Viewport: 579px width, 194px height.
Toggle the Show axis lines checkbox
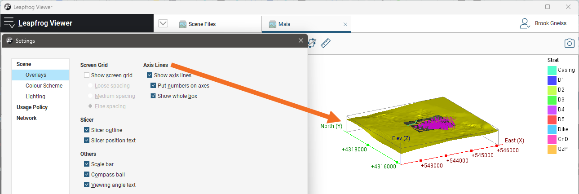tap(150, 75)
